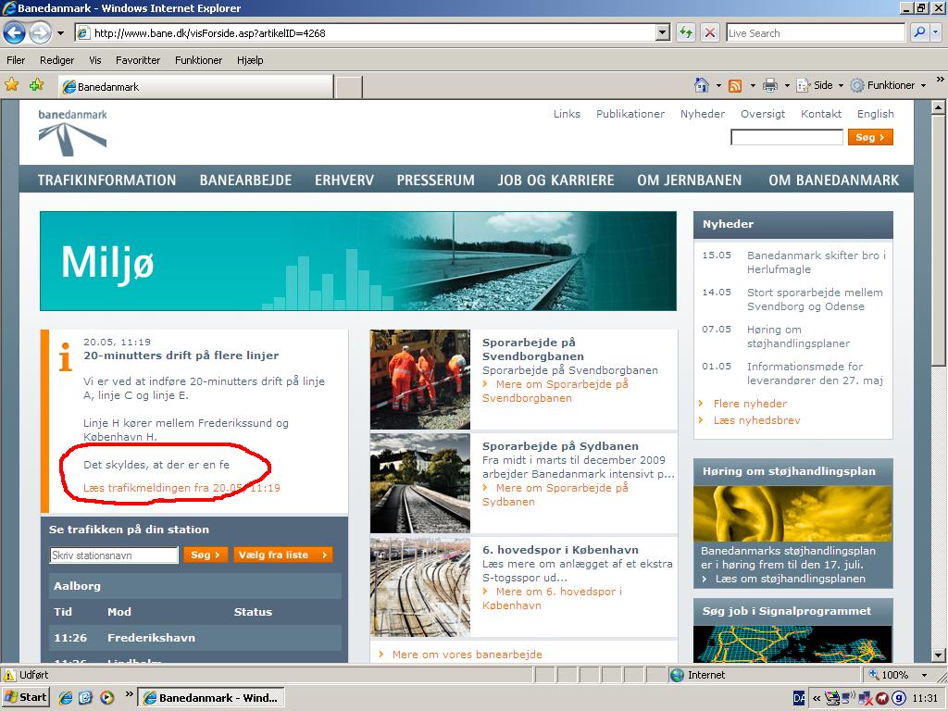Open the PRESSERUM navigation item
This screenshot has width=948, height=711.
click(435, 181)
